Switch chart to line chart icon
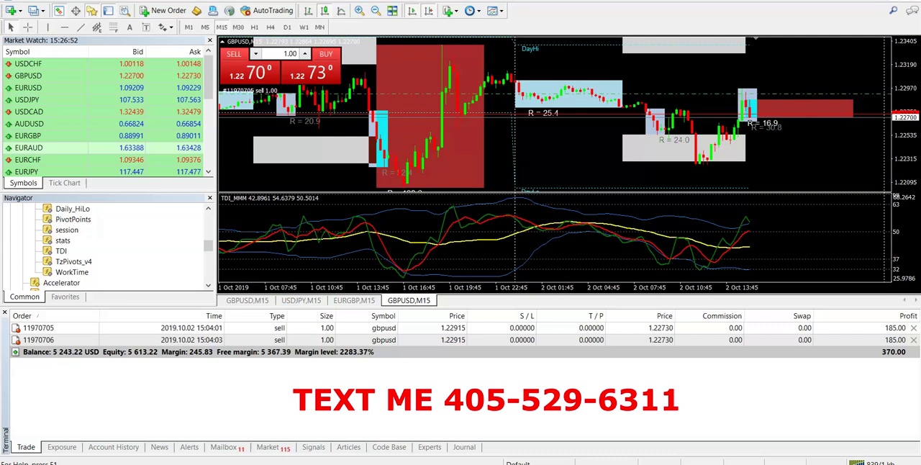The image size is (921, 465). [x=341, y=11]
